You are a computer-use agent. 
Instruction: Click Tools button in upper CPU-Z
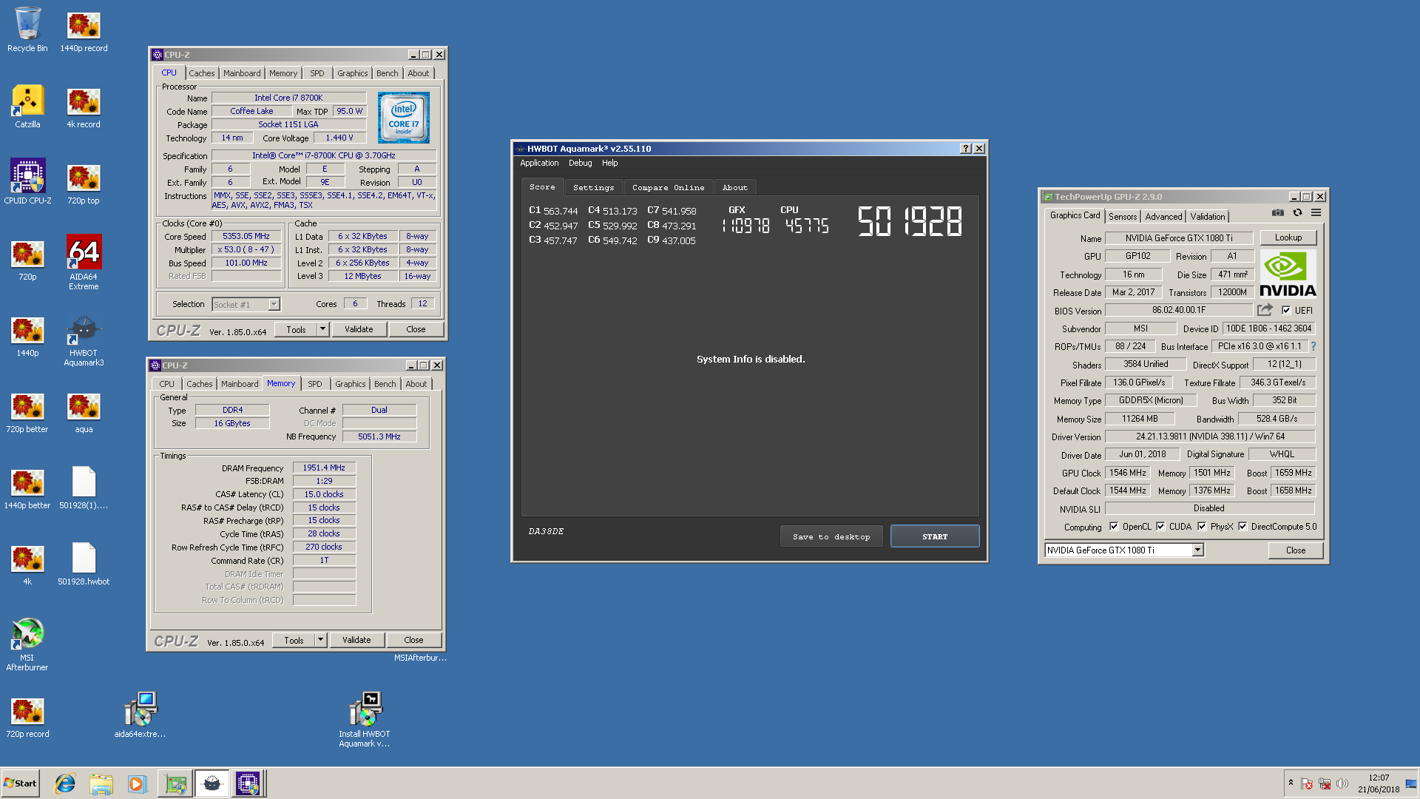[x=296, y=329]
